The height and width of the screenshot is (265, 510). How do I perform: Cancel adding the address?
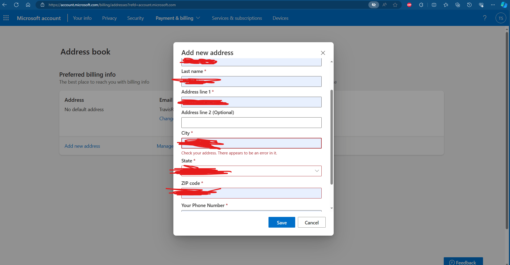tap(312, 222)
